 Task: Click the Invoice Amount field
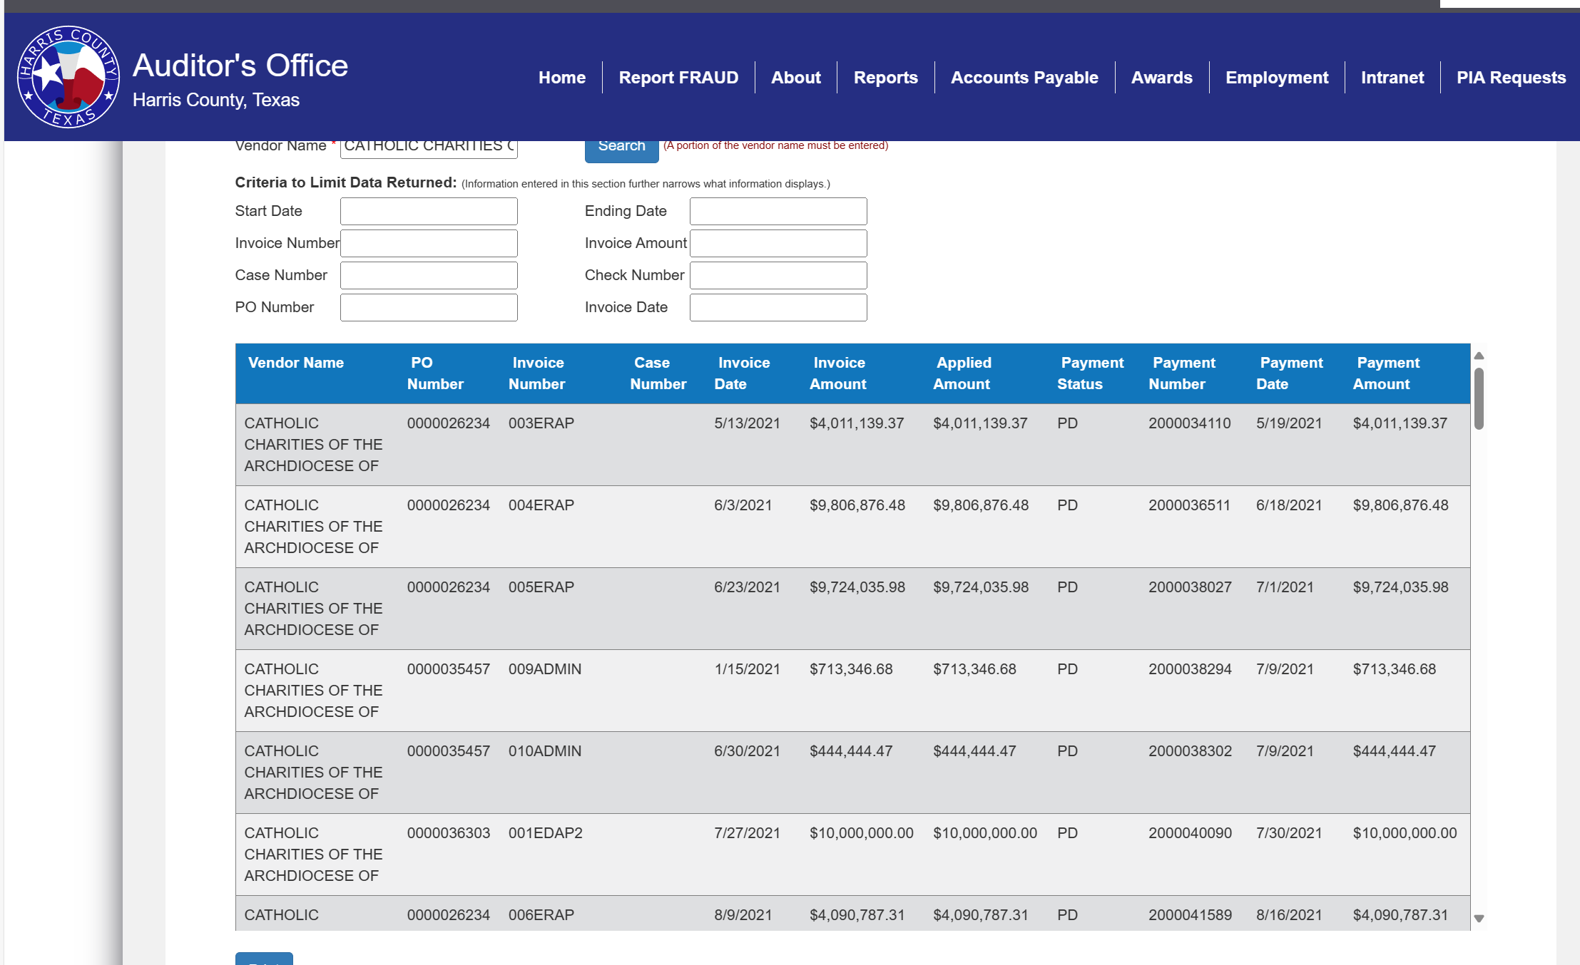point(778,243)
